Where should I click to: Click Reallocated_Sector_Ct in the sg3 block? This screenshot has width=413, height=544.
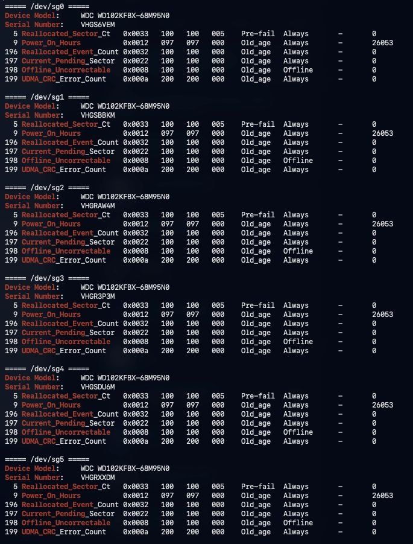click(x=66, y=306)
